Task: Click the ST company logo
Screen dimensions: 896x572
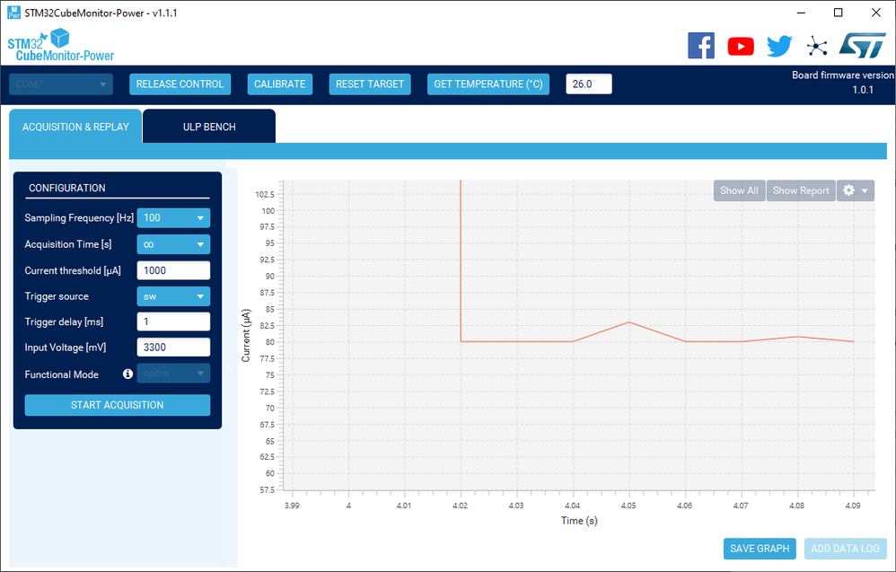Action: (862, 46)
